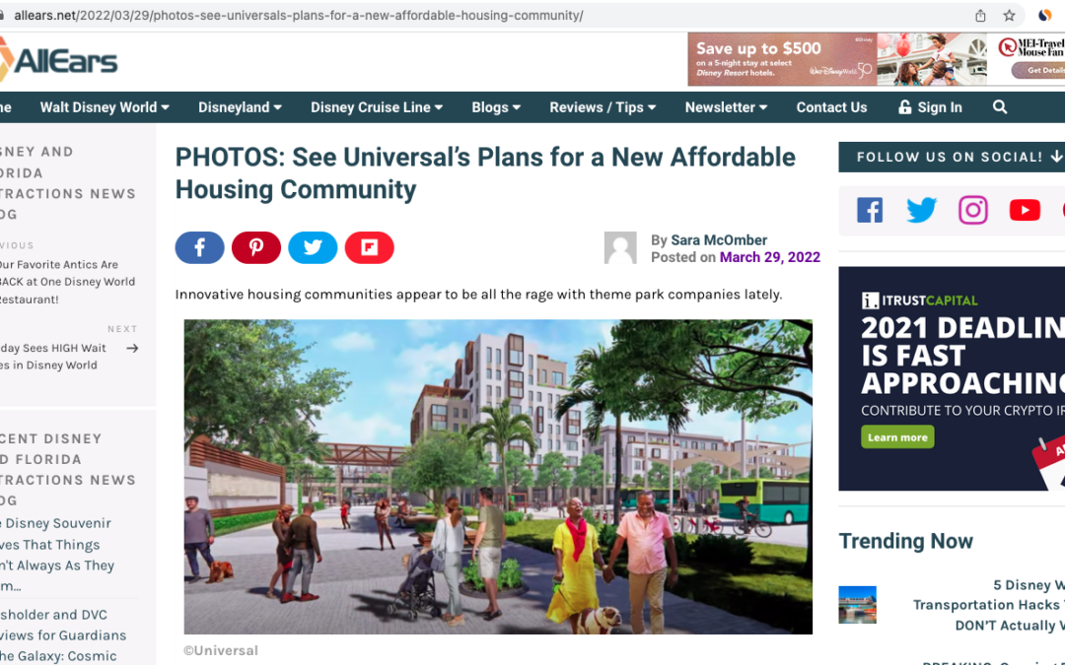1065x665 pixels.
Task: Open AllEars Facebook page icon in sidebar
Action: point(870,211)
